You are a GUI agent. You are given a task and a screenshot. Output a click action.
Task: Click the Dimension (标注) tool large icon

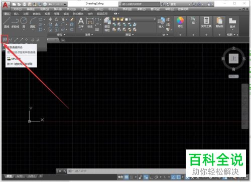tap(90, 22)
